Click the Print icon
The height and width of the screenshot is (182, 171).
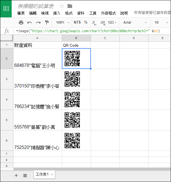(x=21, y=23)
